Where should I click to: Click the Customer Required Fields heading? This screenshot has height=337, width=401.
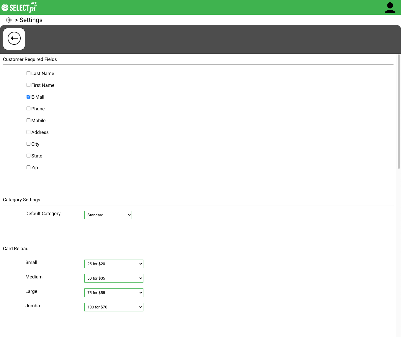(x=30, y=59)
